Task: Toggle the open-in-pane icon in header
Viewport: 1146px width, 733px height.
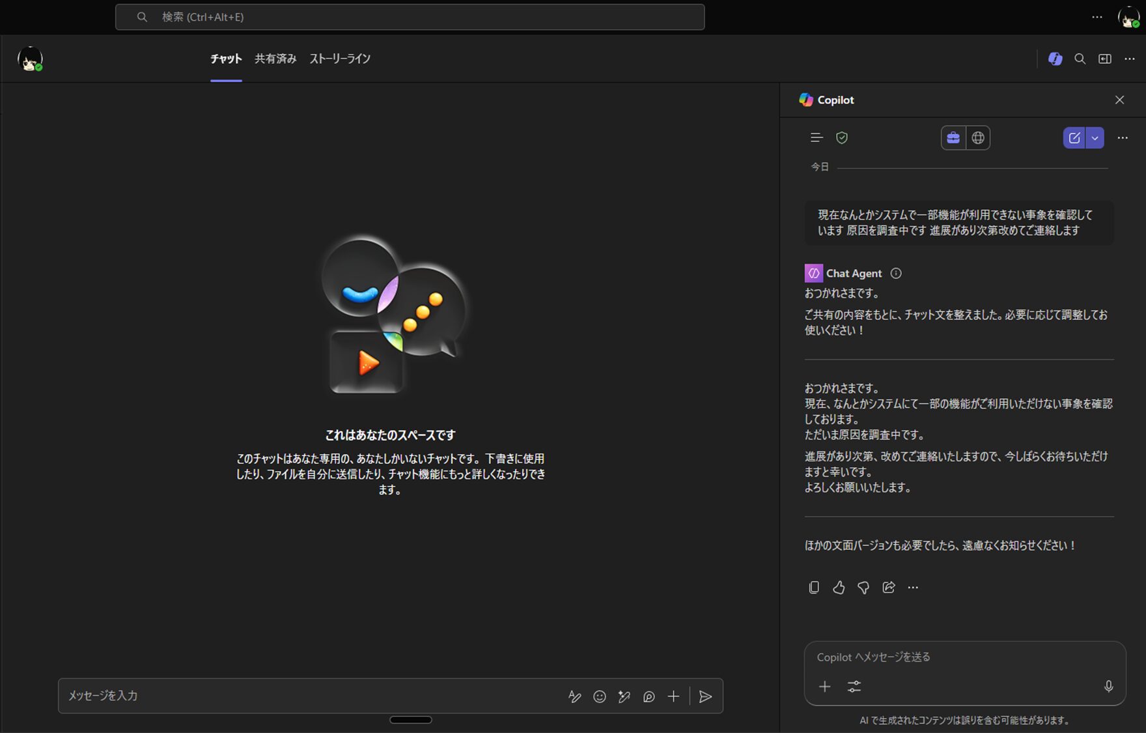Action: coord(1105,59)
